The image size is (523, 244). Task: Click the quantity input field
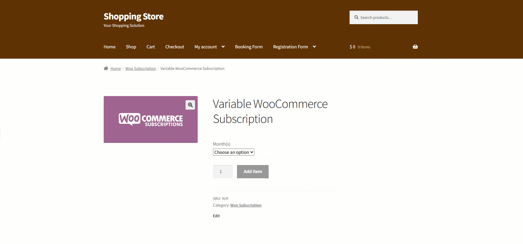223,172
